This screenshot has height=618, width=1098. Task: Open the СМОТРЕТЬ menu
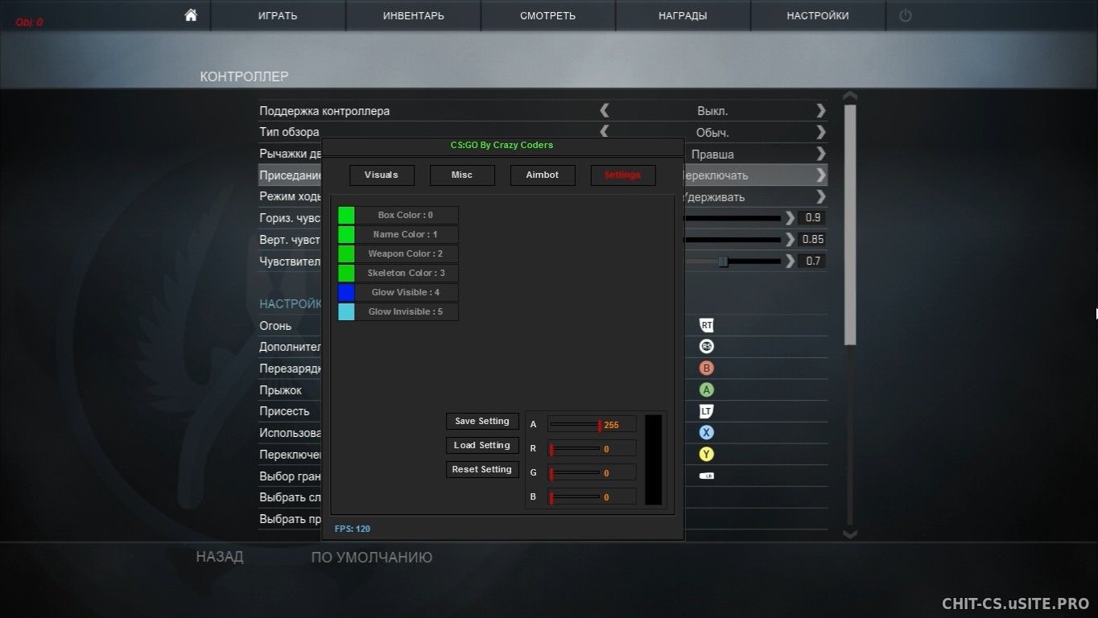(x=548, y=15)
